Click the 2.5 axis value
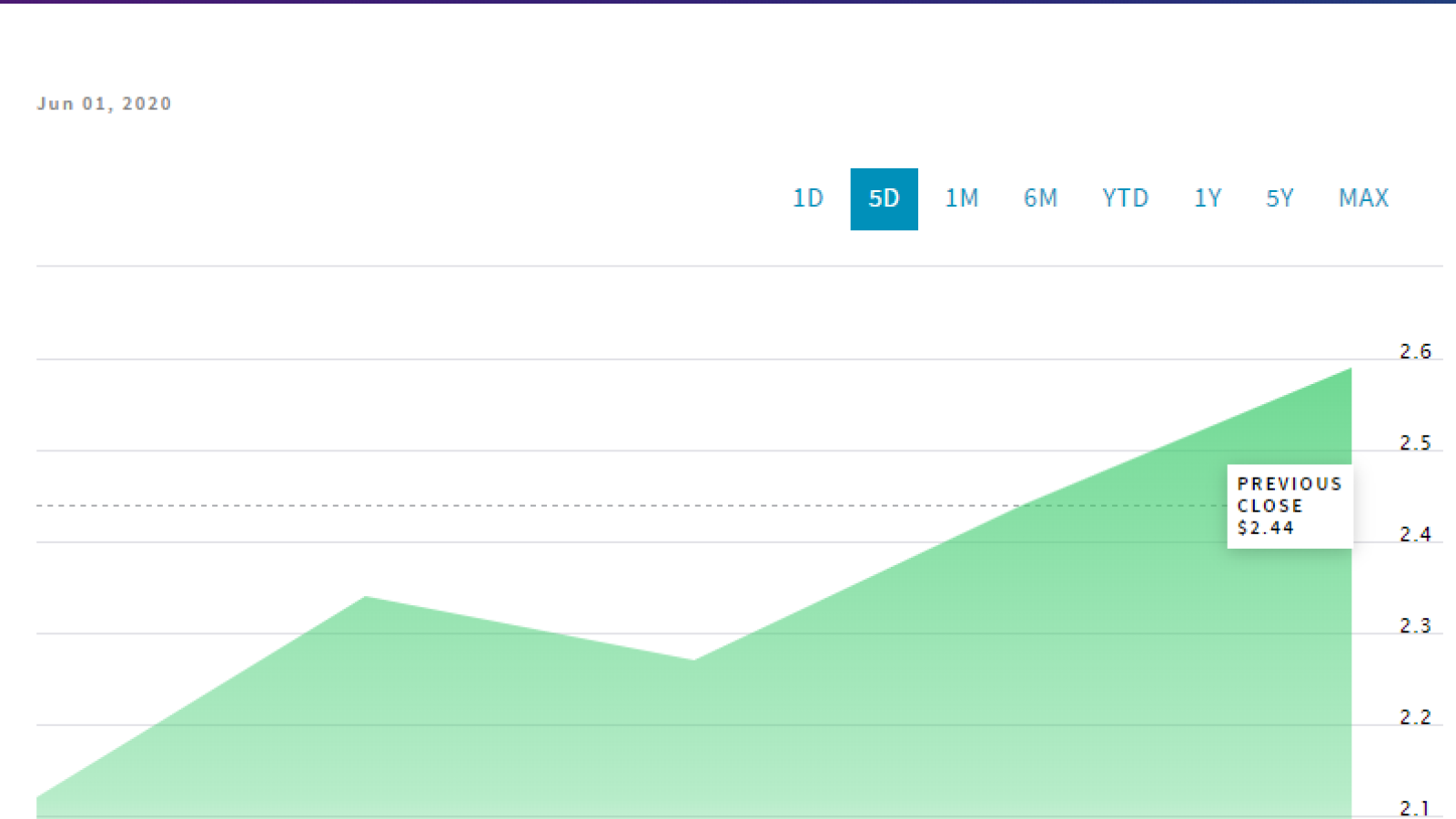 (1415, 443)
